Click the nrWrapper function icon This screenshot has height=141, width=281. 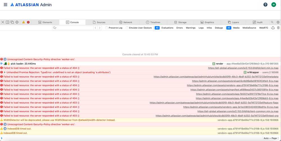(x=245, y=72)
